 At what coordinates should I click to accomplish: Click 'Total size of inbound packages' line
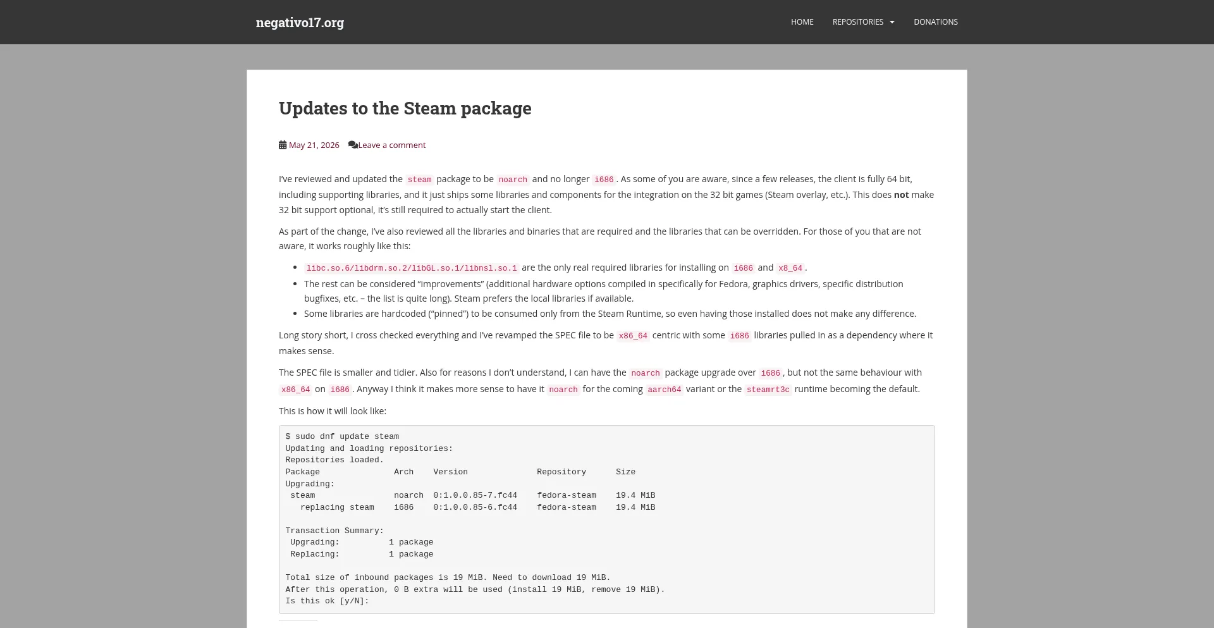coord(448,577)
